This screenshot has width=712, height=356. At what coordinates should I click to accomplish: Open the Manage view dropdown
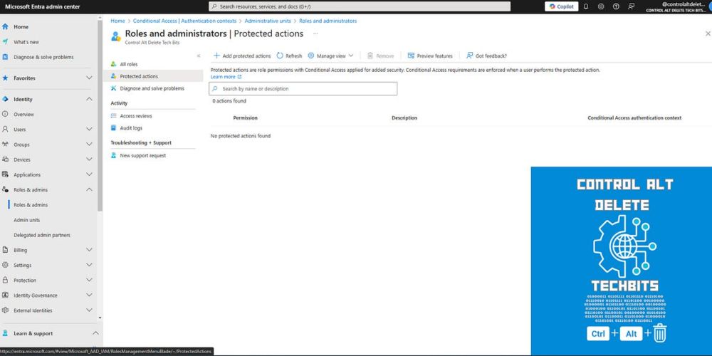(330, 56)
